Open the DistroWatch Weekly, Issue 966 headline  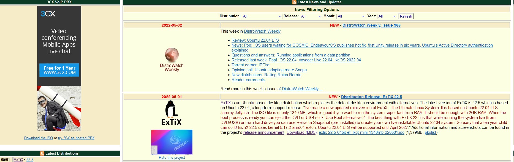(371, 25)
